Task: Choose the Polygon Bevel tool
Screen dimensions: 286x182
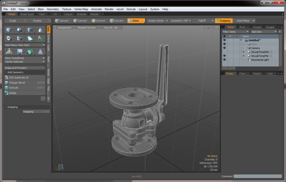Action: 25,83
